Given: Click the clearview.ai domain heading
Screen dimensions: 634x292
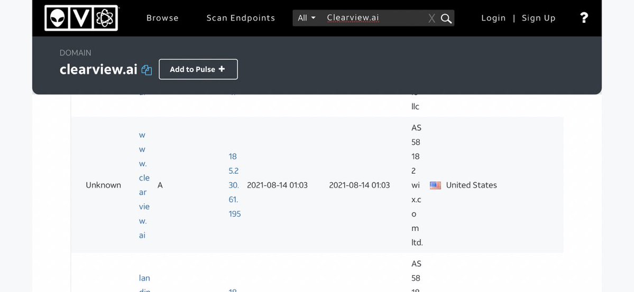Looking at the screenshot, I should 98,69.
